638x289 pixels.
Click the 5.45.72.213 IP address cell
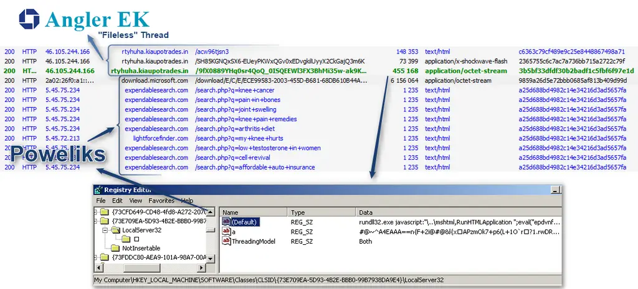(63, 139)
